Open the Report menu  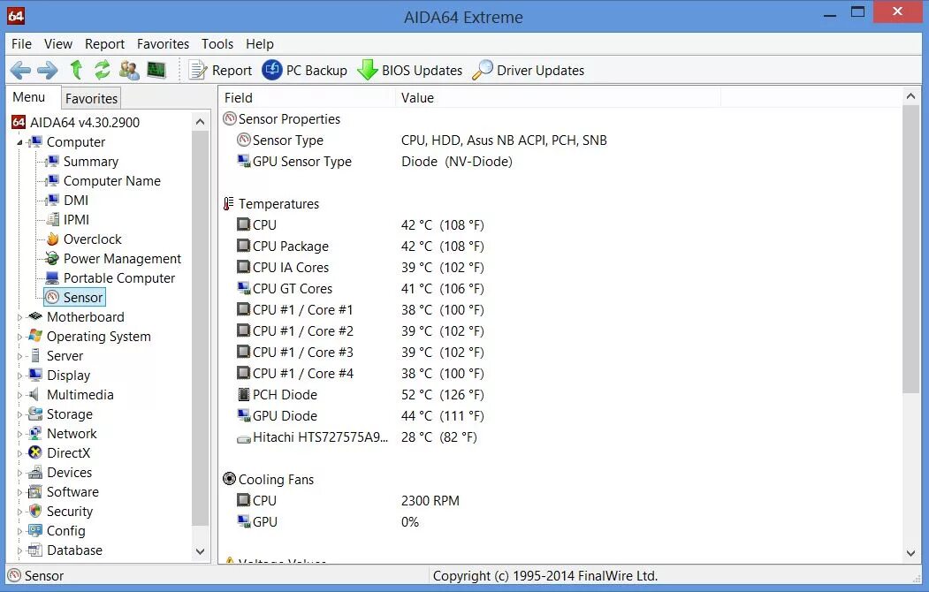(104, 44)
